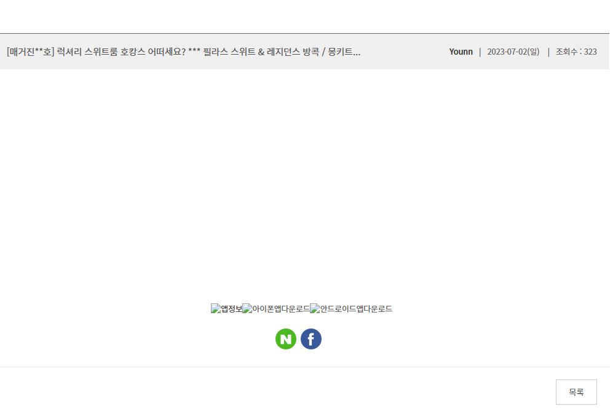Click the gray header bar between title and author
The image size is (613, 420).
pos(405,52)
